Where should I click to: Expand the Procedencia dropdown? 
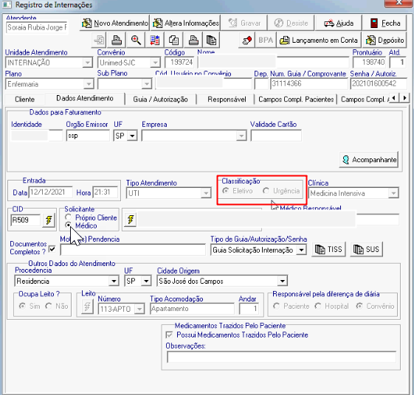pyautogui.click(x=114, y=281)
